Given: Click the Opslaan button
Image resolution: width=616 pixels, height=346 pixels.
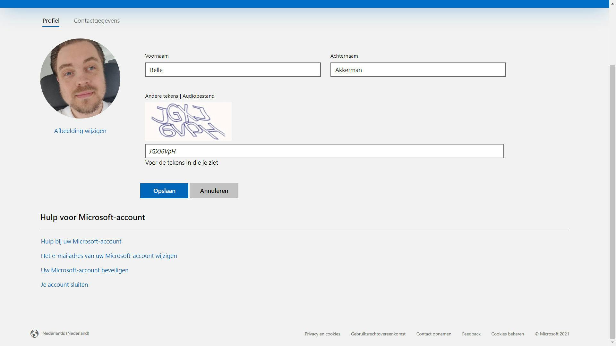Looking at the screenshot, I should tap(164, 191).
